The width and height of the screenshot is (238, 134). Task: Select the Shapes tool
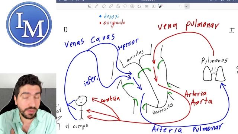(118, 6)
